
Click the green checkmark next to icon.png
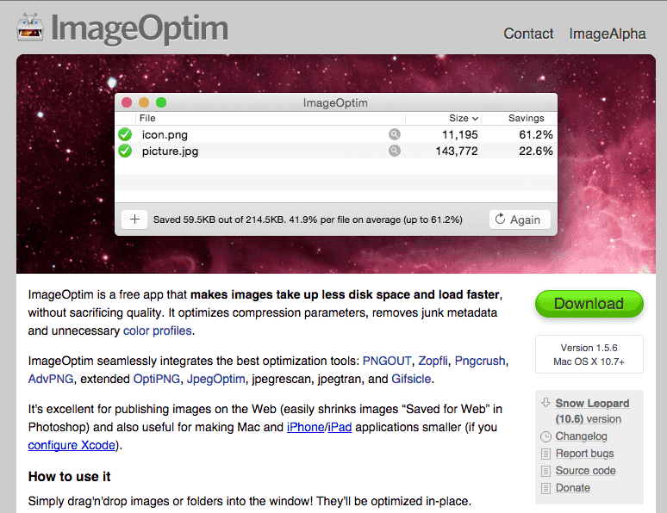coord(125,134)
